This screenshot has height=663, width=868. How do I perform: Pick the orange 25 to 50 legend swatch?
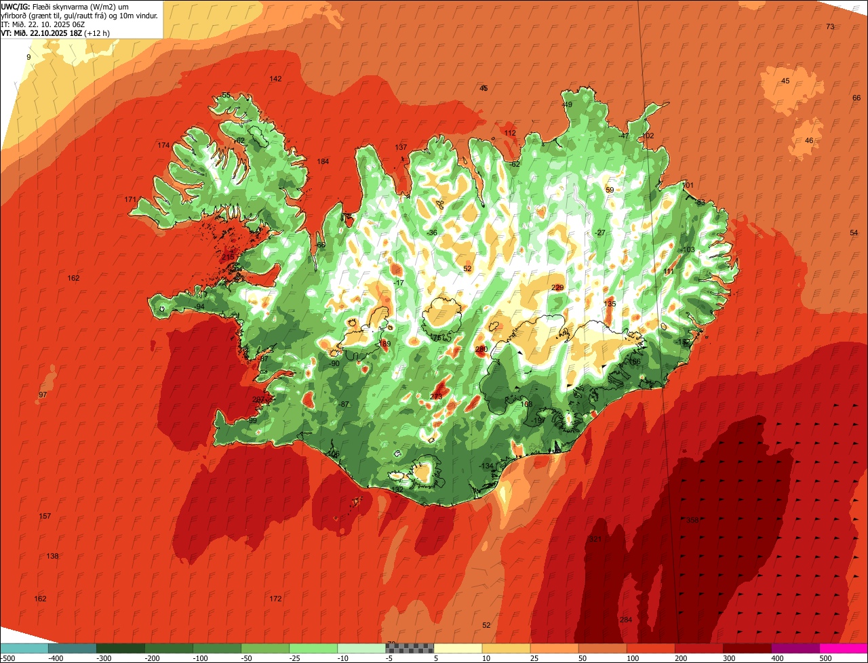[x=554, y=648]
